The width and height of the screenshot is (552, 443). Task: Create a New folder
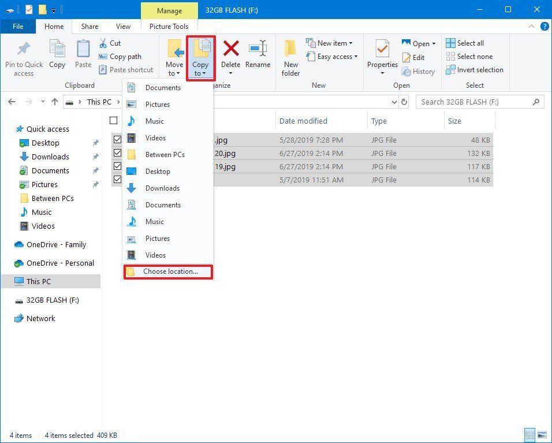pos(290,57)
